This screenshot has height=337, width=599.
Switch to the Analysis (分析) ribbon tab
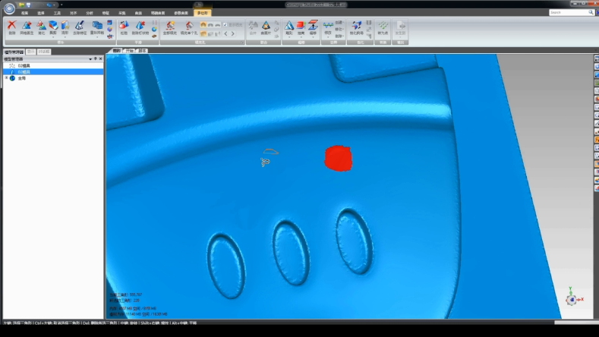90,13
